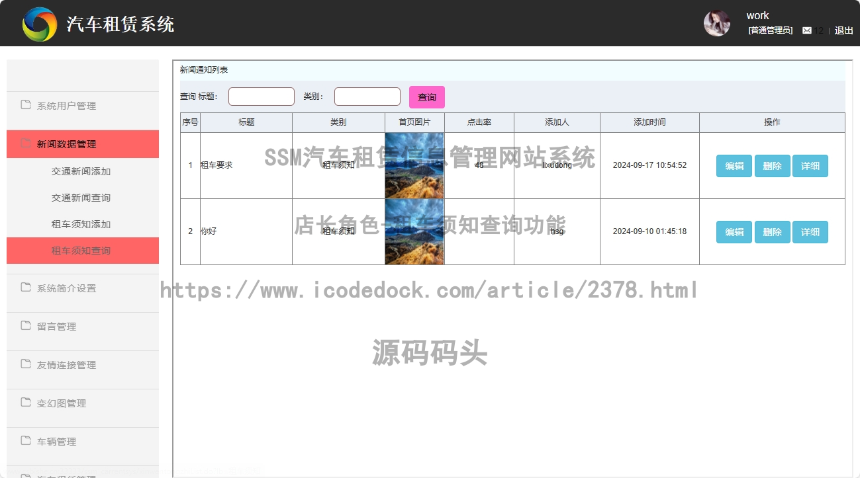This screenshot has height=478, width=860.
Task: View 详细 for the 你好 row
Action: 810,232
